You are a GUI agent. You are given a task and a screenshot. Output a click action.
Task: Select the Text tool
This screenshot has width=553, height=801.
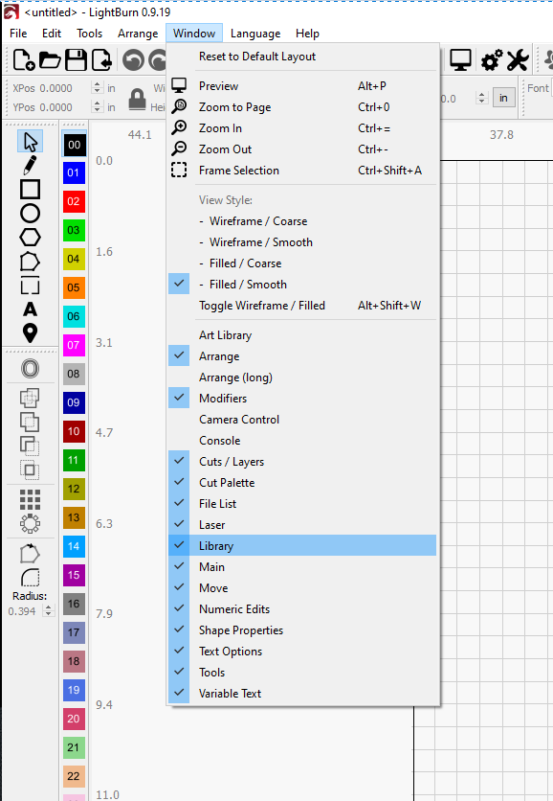click(30, 309)
